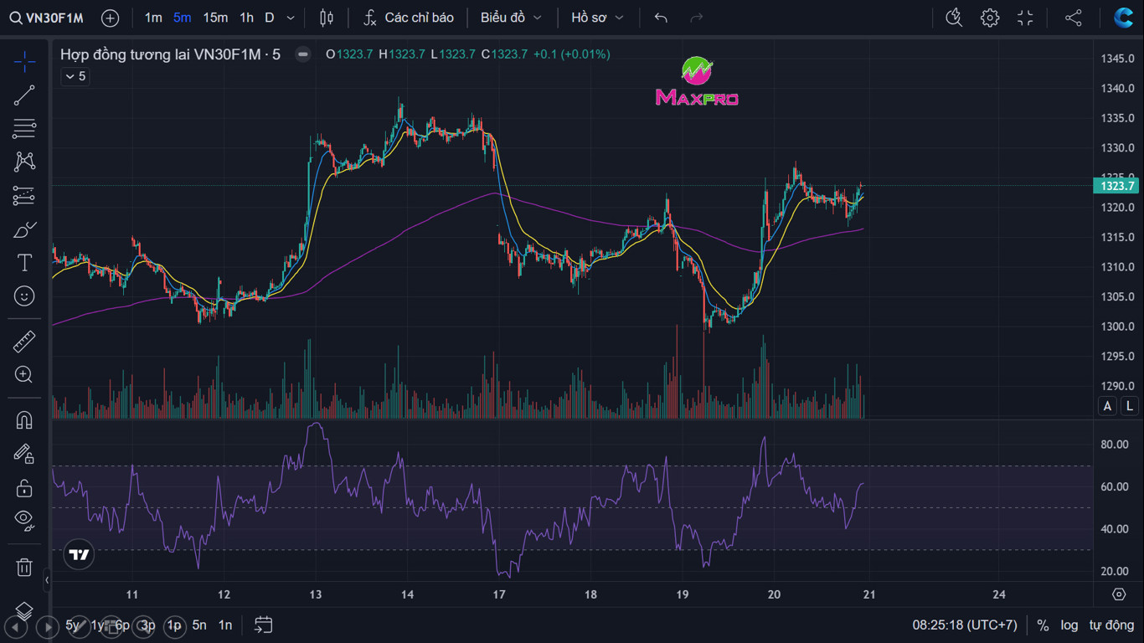This screenshot has height=643, width=1144.
Task: Toggle lock all drawing tools
Action: pyautogui.click(x=24, y=487)
